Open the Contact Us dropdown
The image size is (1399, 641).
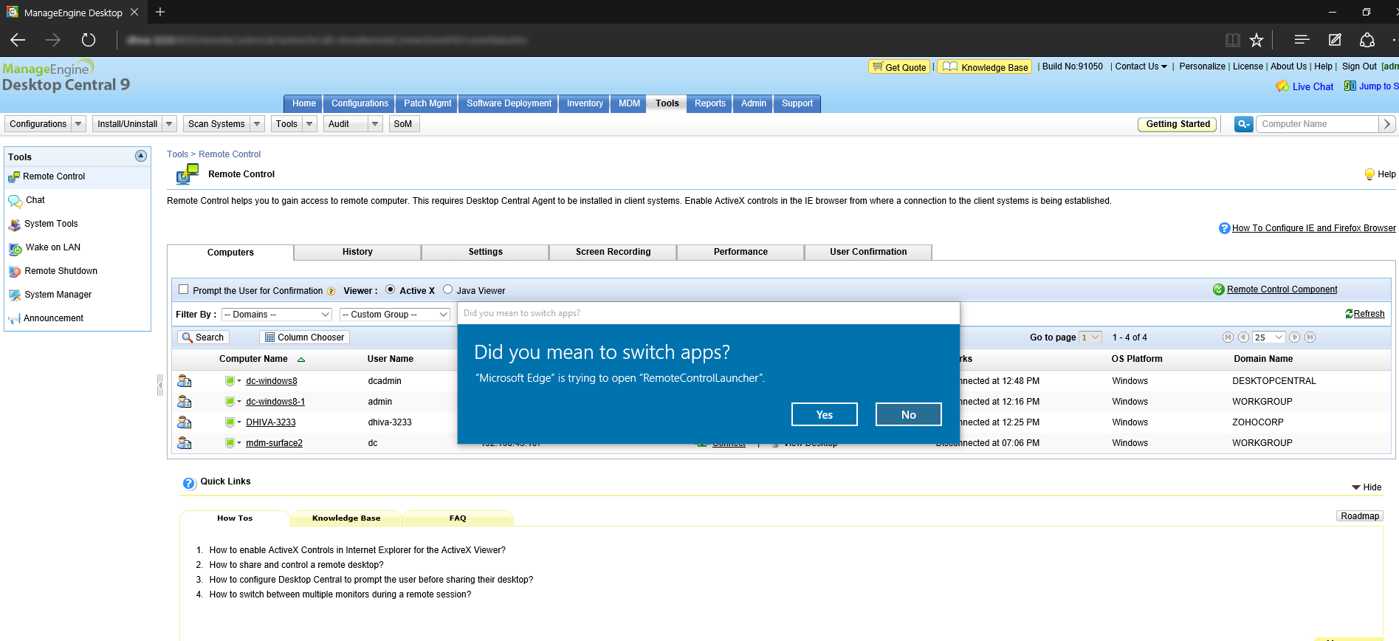pyautogui.click(x=1141, y=66)
